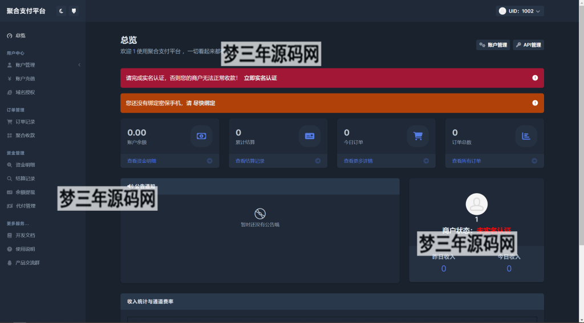Click the 总览 page heading
The height and width of the screenshot is (323, 584).
pyautogui.click(x=129, y=40)
